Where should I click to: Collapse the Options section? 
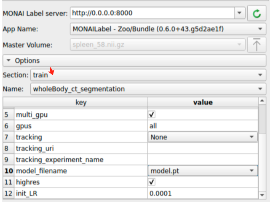134,61
